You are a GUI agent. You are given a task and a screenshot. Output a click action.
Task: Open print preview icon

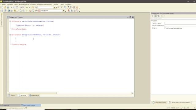coord(23,7)
